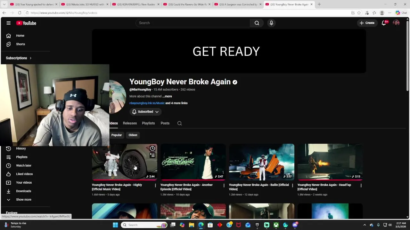
Task: Open browser settings ellipsis menu
Action: 389,13
